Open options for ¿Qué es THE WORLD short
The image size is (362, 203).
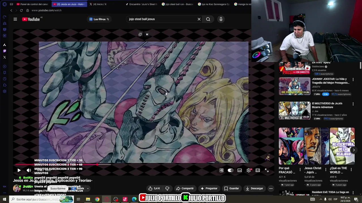pyautogui.click(x=351, y=170)
